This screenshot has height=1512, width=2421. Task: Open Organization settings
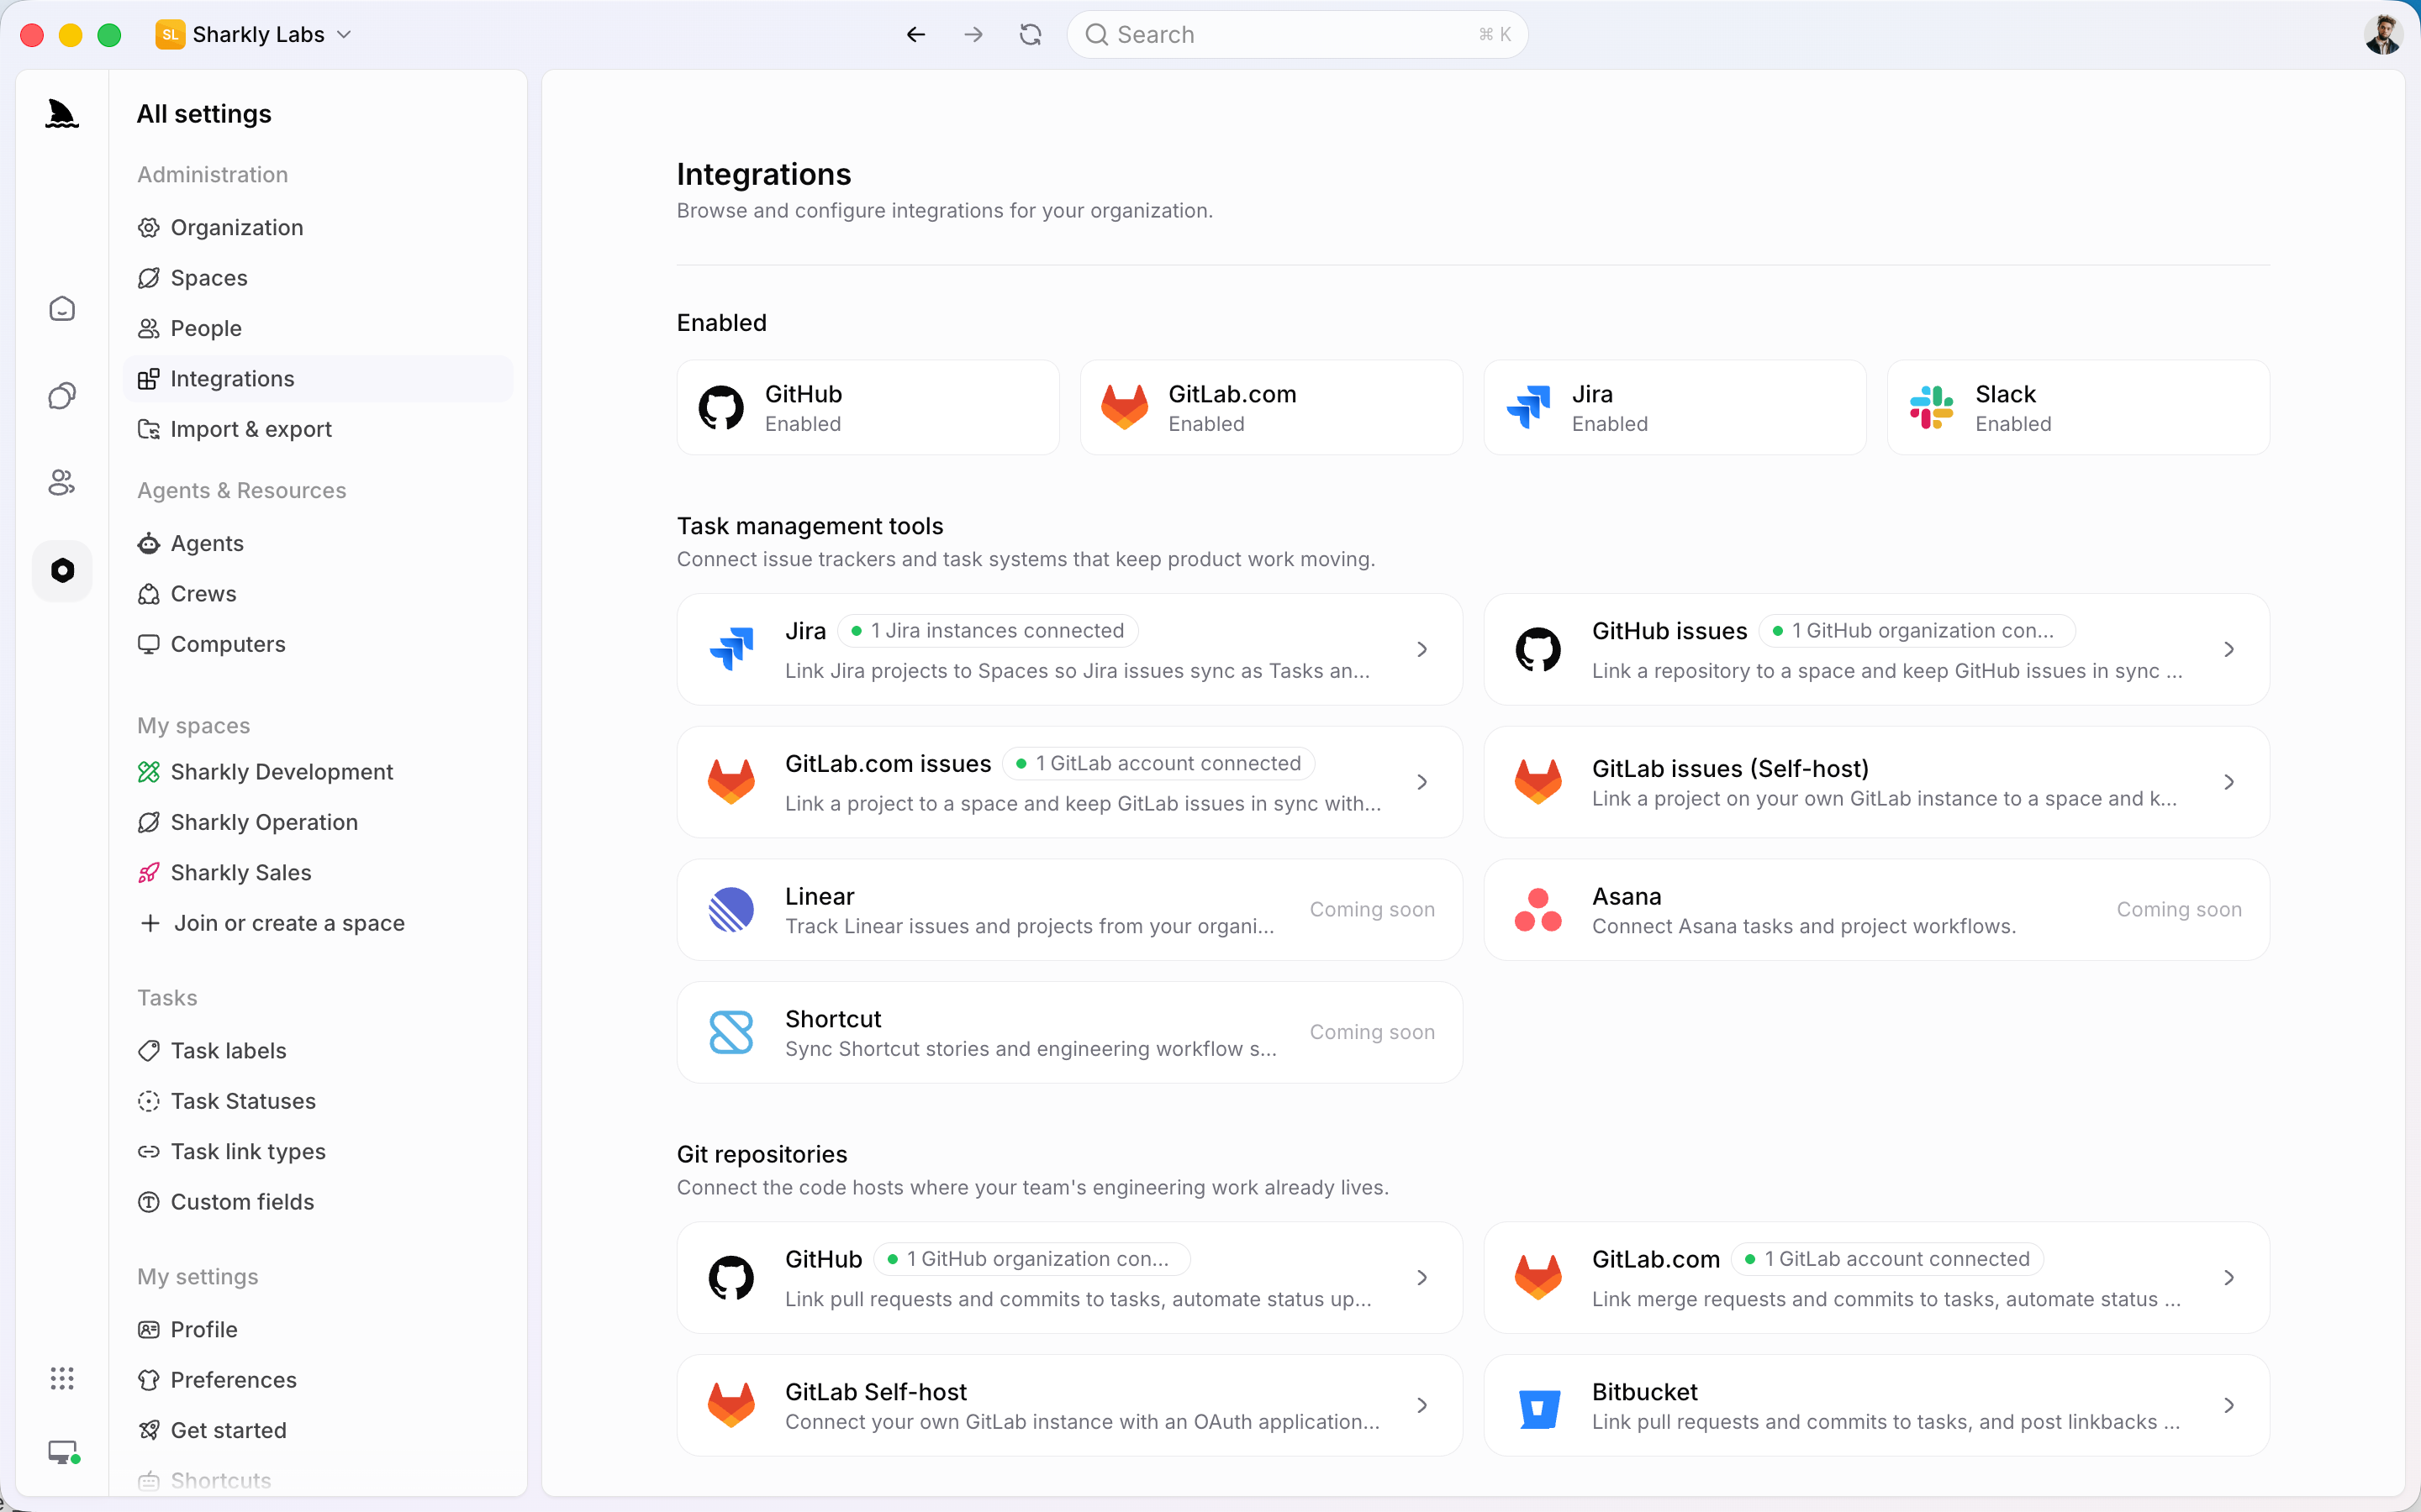pyautogui.click(x=318, y=228)
